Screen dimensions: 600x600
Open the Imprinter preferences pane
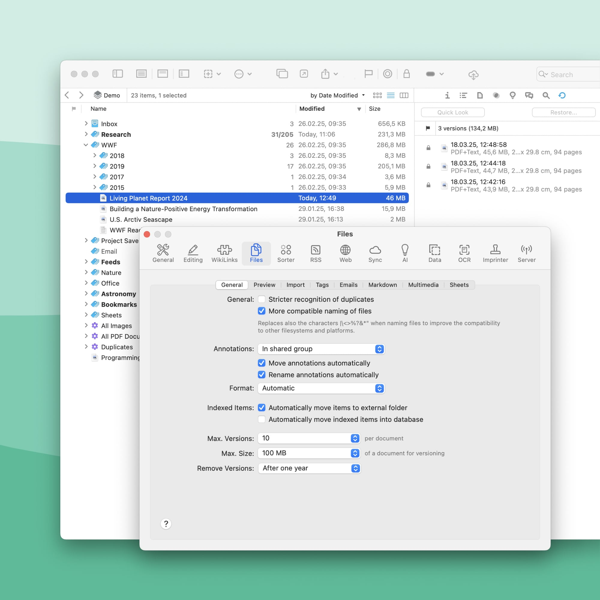click(495, 253)
